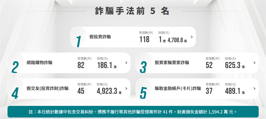Click 財損(元) label in 網路購物詐騙 card
The width and height of the screenshot is (266, 119).
pos(102,58)
